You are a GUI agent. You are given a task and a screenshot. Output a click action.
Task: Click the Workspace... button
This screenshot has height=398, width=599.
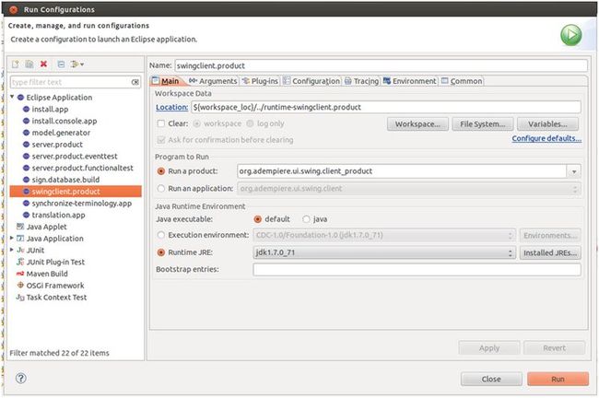click(417, 124)
